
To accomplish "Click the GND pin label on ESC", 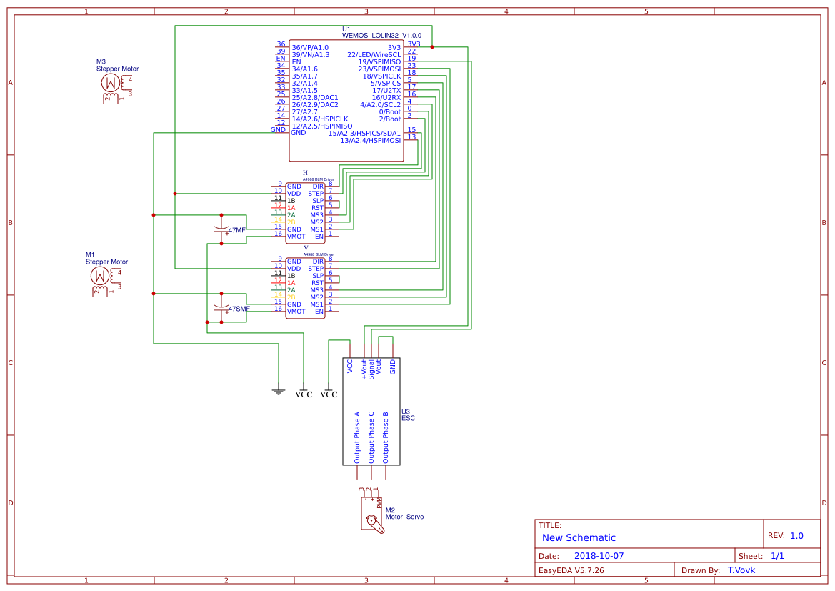I will [392, 367].
